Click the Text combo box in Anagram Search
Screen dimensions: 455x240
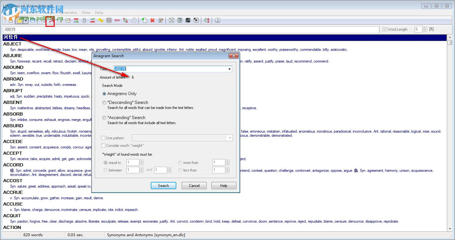173,69
